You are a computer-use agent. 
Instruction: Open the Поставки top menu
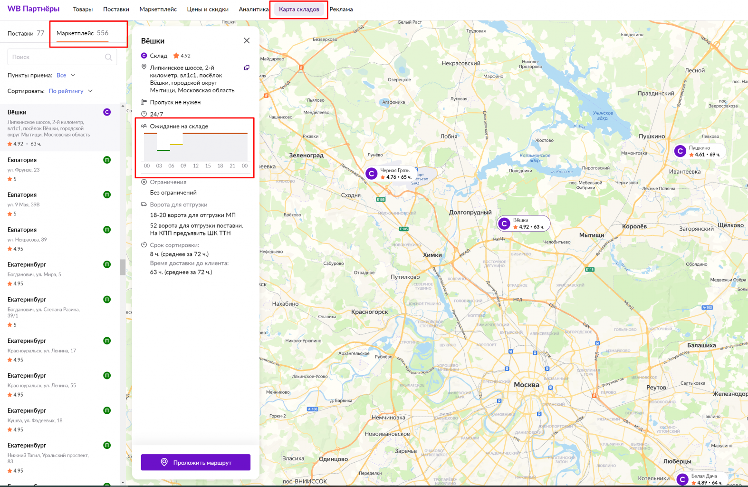pos(116,9)
